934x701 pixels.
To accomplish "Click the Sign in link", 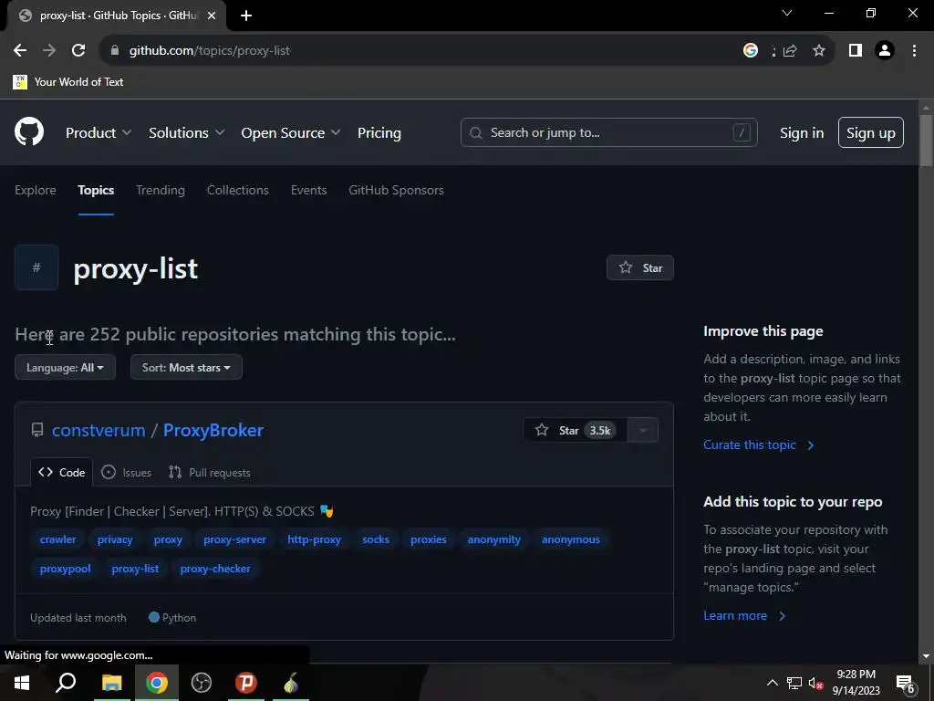I will point(802,133).
